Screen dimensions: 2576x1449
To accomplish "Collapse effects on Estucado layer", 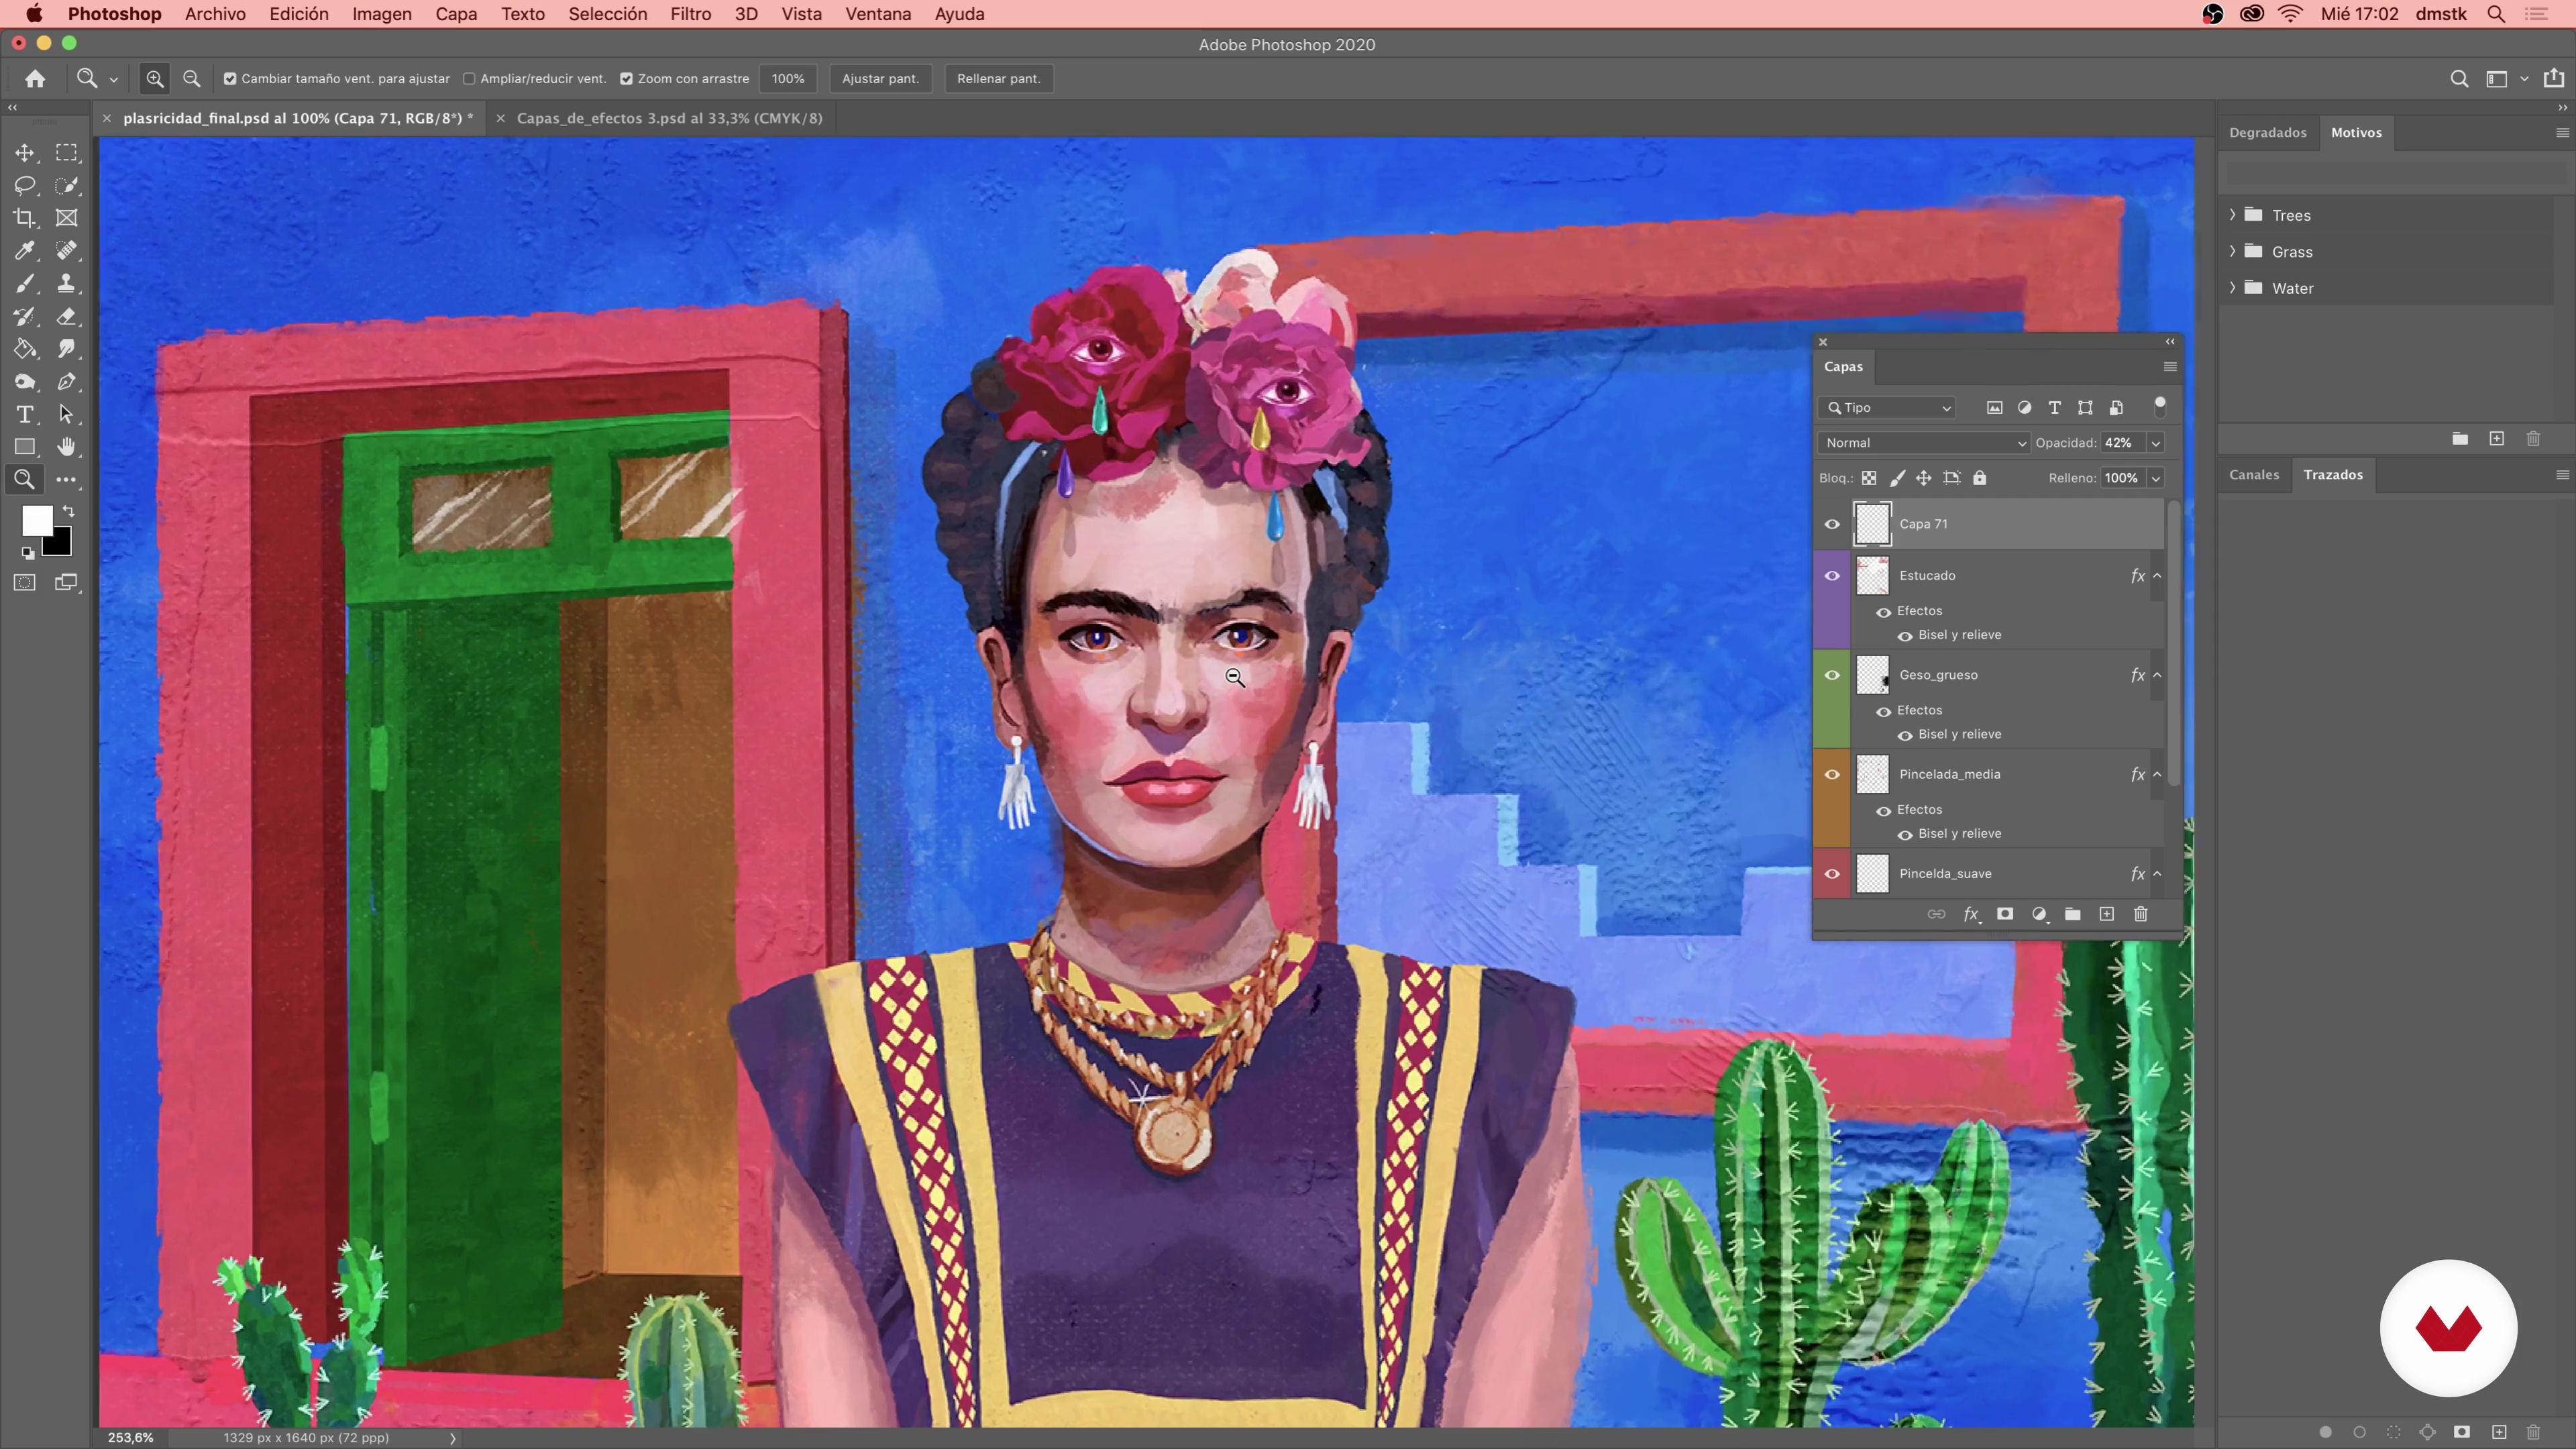I will click(x=2157, y=576).
